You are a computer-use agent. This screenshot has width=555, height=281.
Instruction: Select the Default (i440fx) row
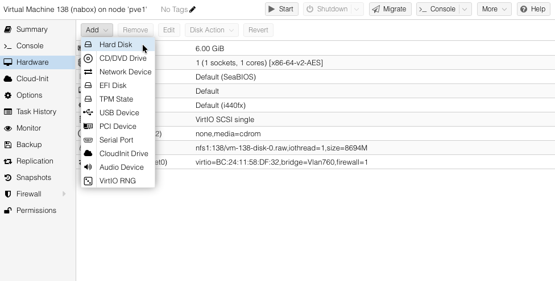316,106
